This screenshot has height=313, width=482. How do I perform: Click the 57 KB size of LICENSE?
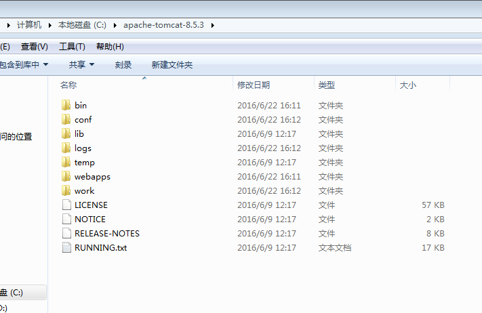click(433, 205)
